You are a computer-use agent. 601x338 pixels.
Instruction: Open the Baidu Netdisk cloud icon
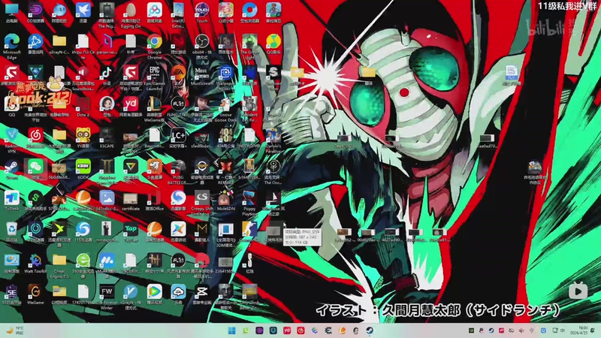pos(155,10)
